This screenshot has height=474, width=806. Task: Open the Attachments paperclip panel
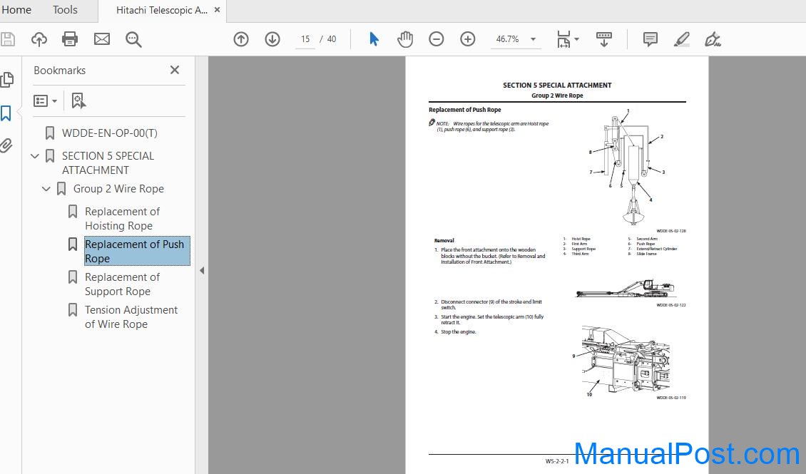click(x=6, y=145)
